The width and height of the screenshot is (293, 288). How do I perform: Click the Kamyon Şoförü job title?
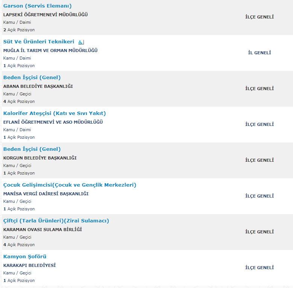point(25,257)
